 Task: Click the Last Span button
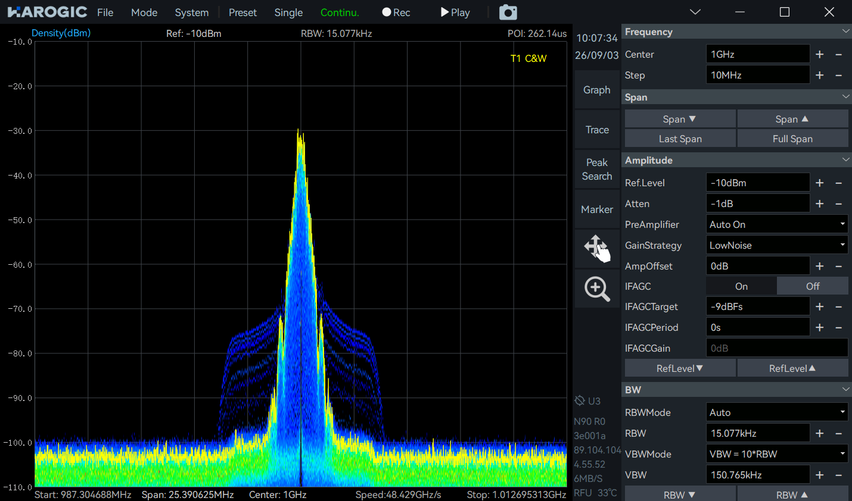680,139
